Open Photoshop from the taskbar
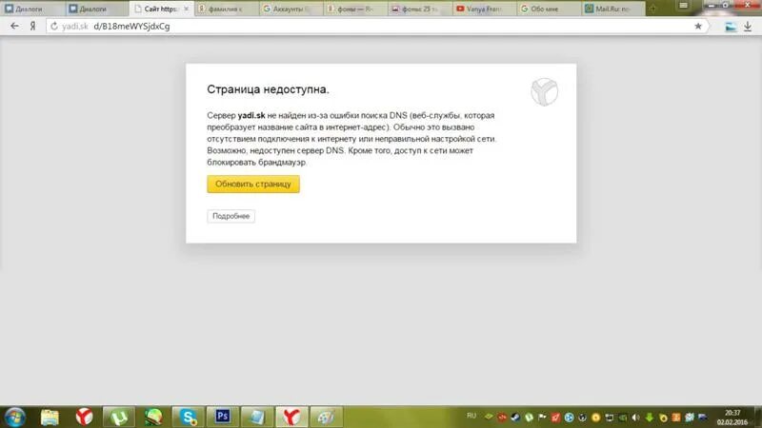 (222, 417)
